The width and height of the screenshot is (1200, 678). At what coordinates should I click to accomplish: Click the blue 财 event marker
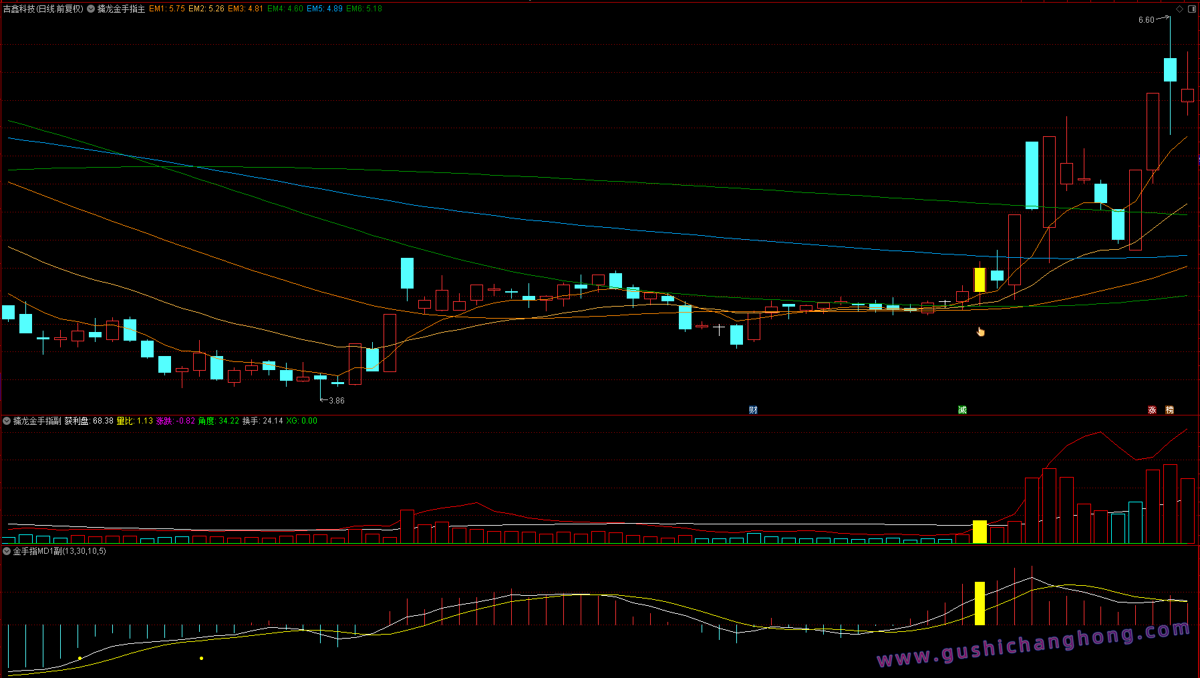(x=753, y=409)
